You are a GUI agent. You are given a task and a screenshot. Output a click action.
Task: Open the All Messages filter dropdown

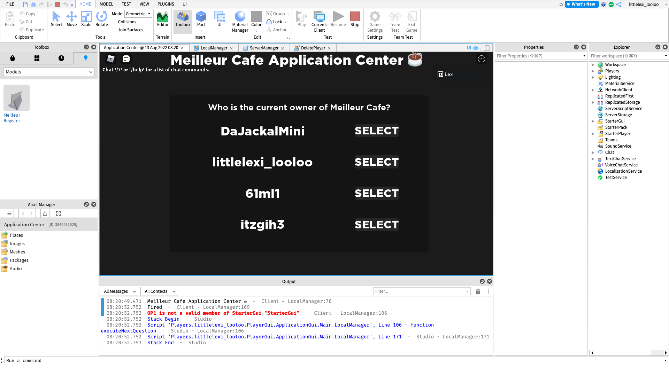119,291
